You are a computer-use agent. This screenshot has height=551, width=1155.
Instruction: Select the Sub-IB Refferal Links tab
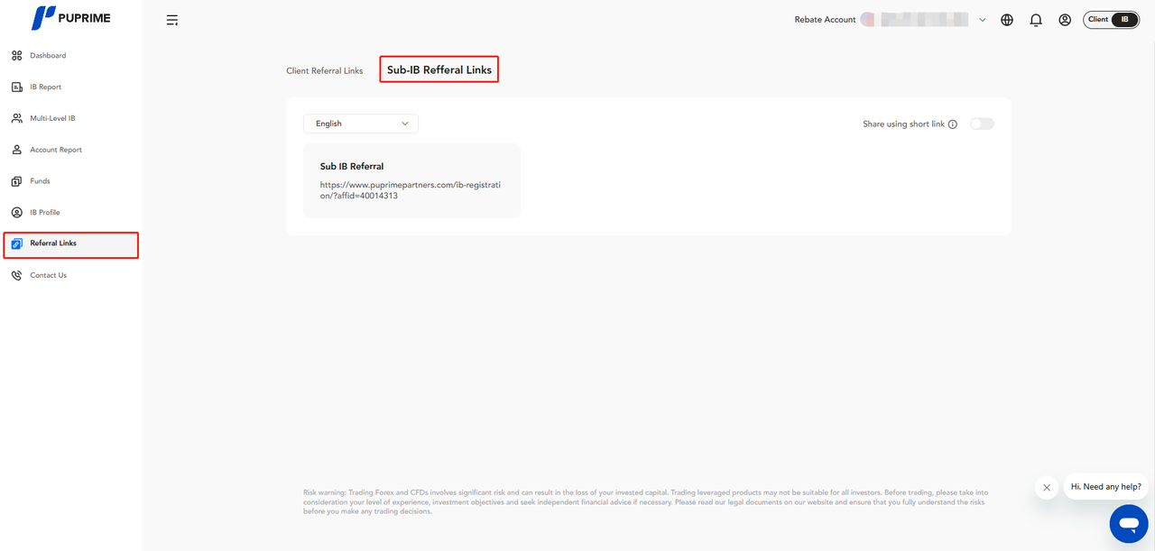439,70
